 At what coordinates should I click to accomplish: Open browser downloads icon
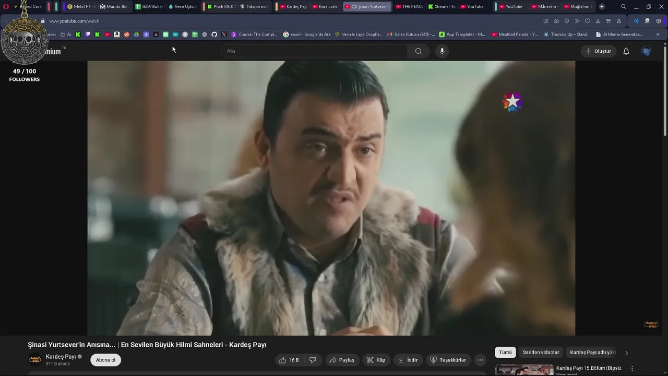pos(598,21)
